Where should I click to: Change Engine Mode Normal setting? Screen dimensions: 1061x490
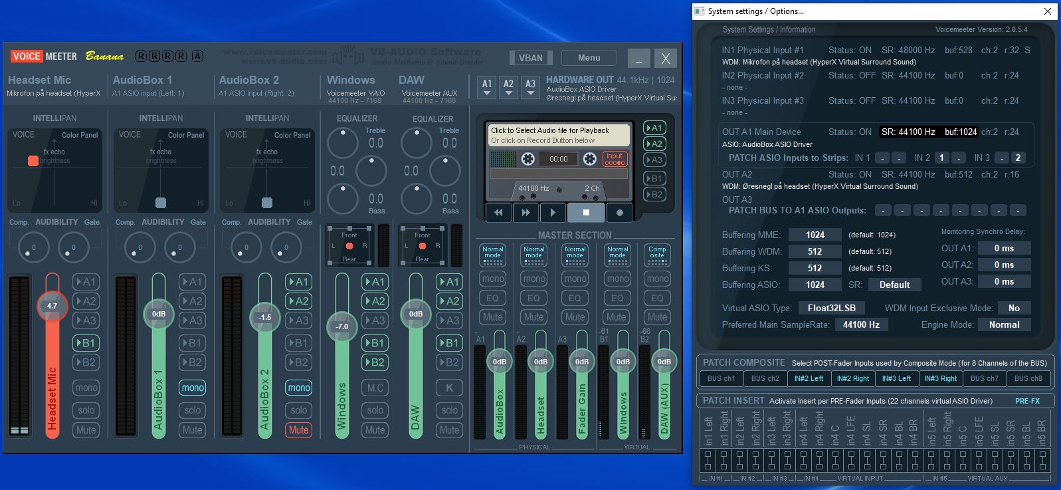click(x=1004, y=324)
